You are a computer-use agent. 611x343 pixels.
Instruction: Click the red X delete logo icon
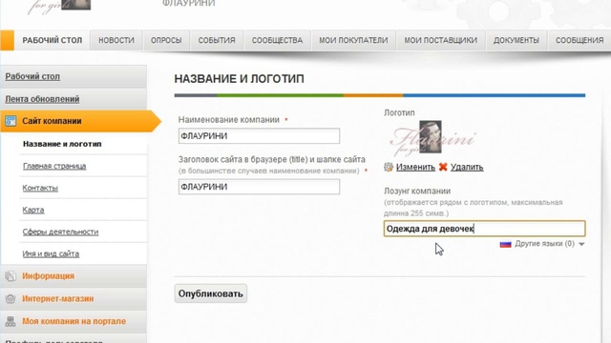[443, 168]
